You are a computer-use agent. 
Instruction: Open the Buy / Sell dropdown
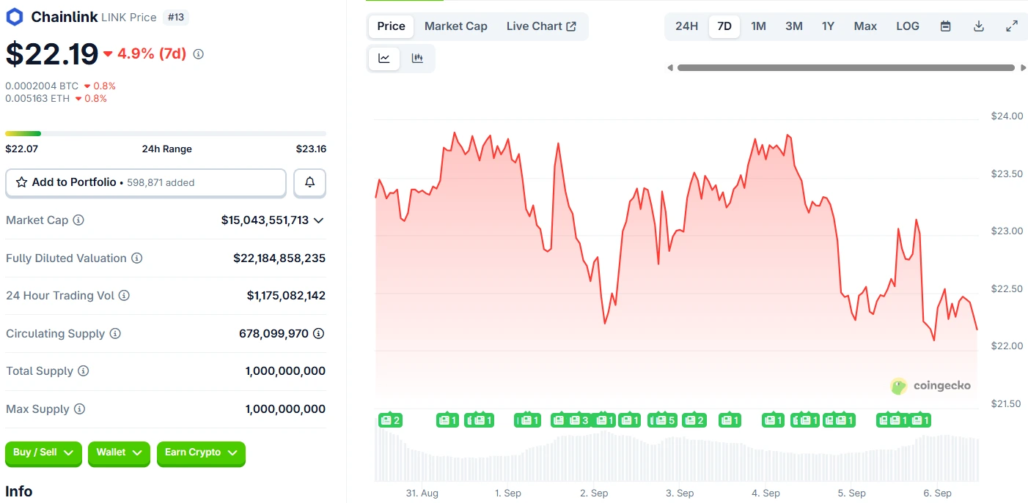[43, 454]
